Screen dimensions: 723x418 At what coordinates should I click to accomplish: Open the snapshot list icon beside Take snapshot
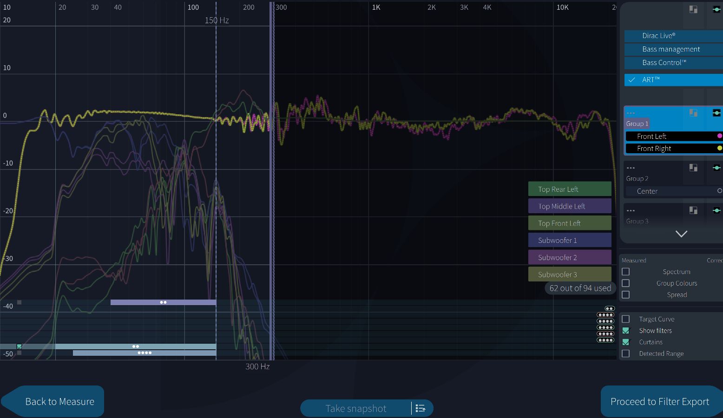(x=421, y=408)
